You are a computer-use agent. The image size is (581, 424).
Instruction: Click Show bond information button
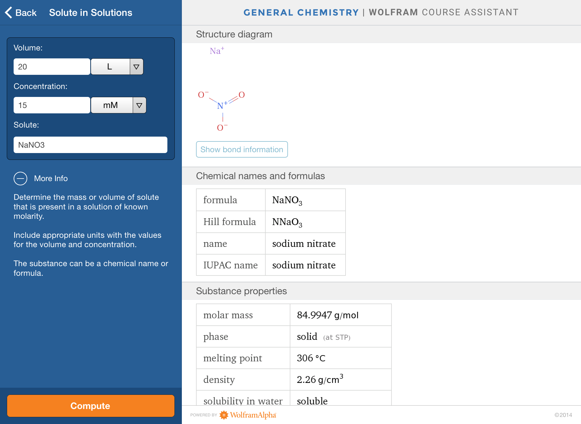[x=242, y=149]
